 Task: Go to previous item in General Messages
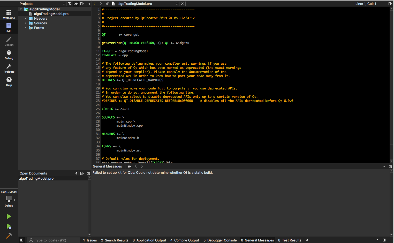point(136,166)
